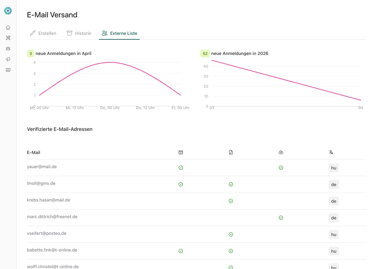Click the email krebs.hasan@mail.de
This screenshot has width=375, height=269.
[48, 200]
